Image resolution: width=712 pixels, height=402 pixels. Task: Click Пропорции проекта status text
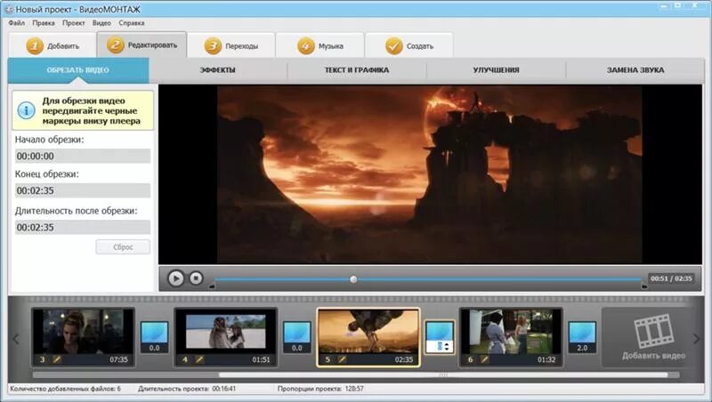[320, 389]
